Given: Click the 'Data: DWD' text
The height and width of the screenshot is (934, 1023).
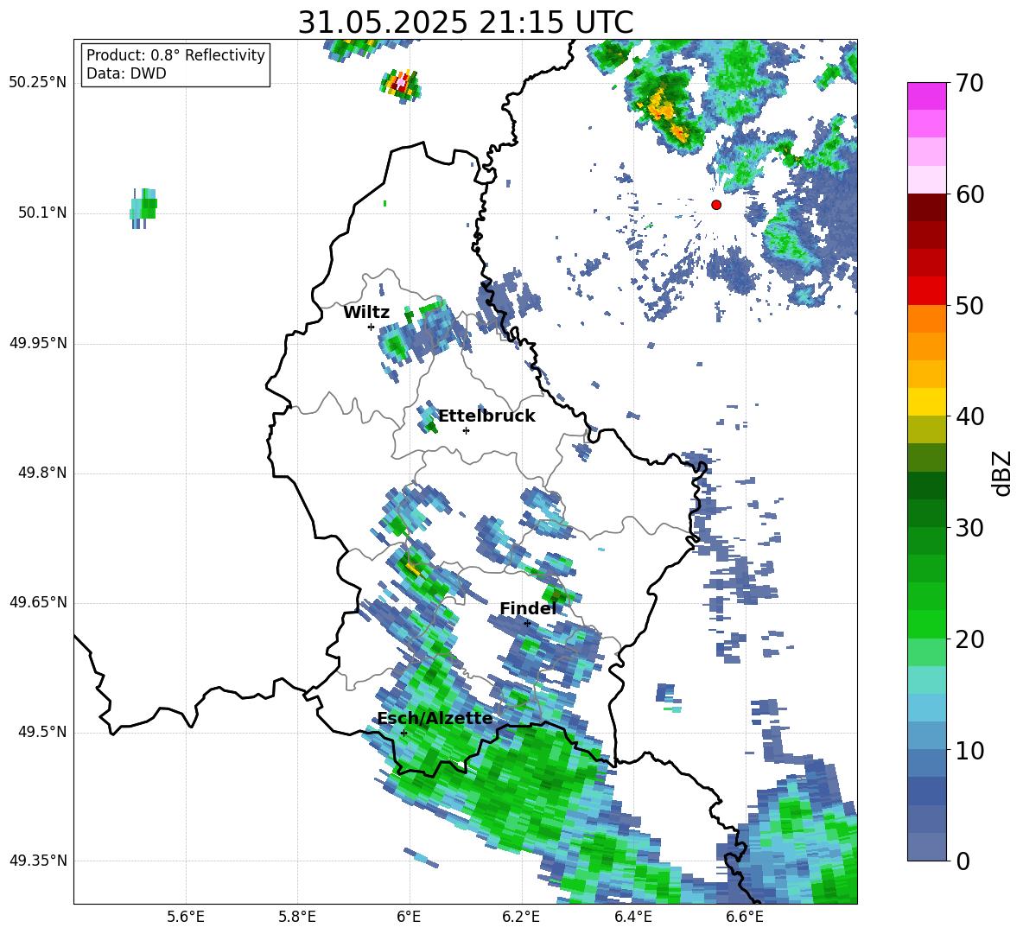Looking at the screenshot, I should [126, 73].
